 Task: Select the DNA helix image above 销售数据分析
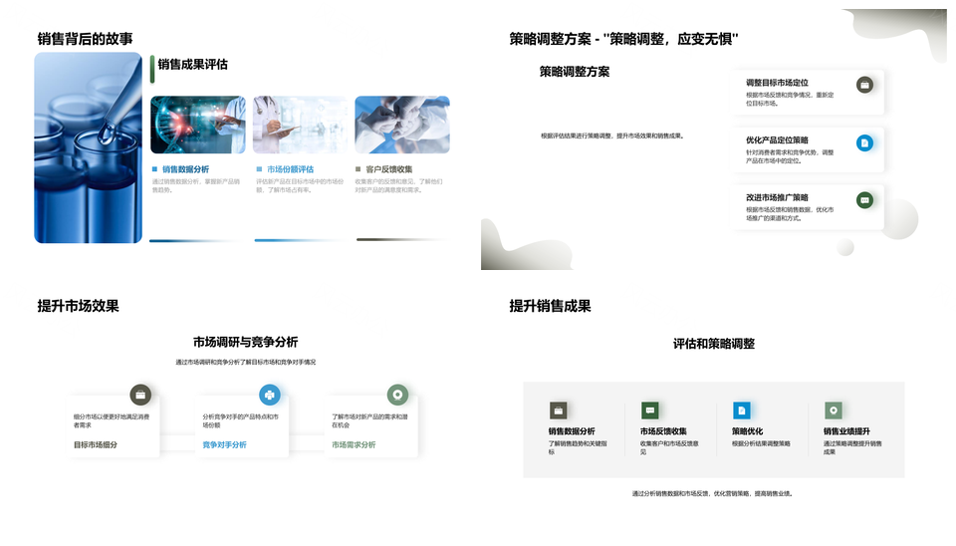pyautogui.click(x=197, y=125)
